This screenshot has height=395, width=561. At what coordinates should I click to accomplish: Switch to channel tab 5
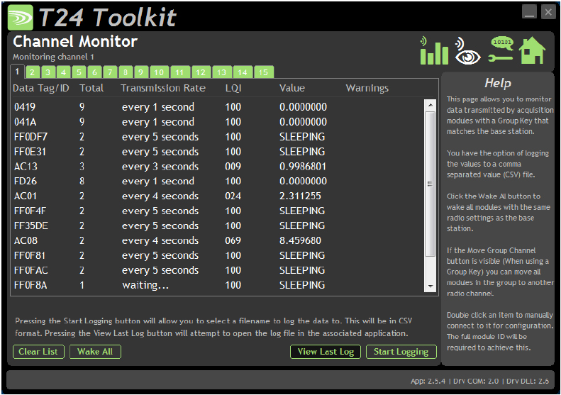[79, 72]
